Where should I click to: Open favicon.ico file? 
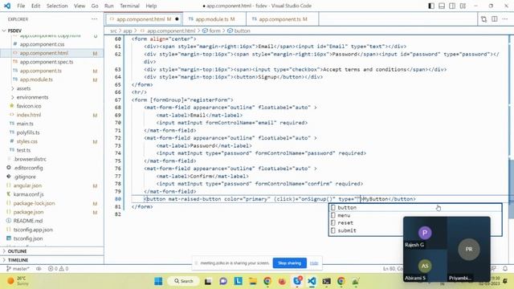pyautogui.click(x=29, y=106)
